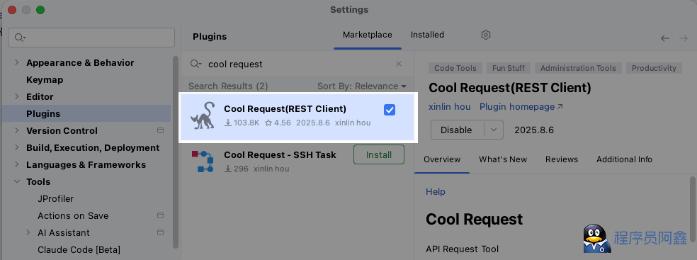Clear the plugin search text
Image resolution: width=697 pixels, height=260 pixels.
399,64
